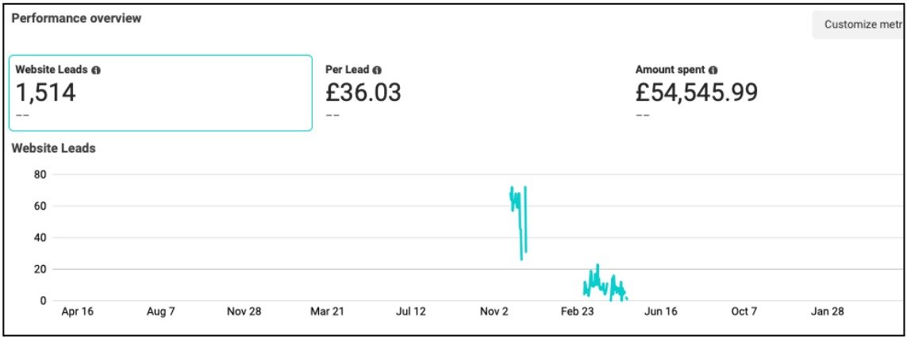Click the Aug 7 axis date label
This screenshot has width=907, height=339.
(161, 312)
